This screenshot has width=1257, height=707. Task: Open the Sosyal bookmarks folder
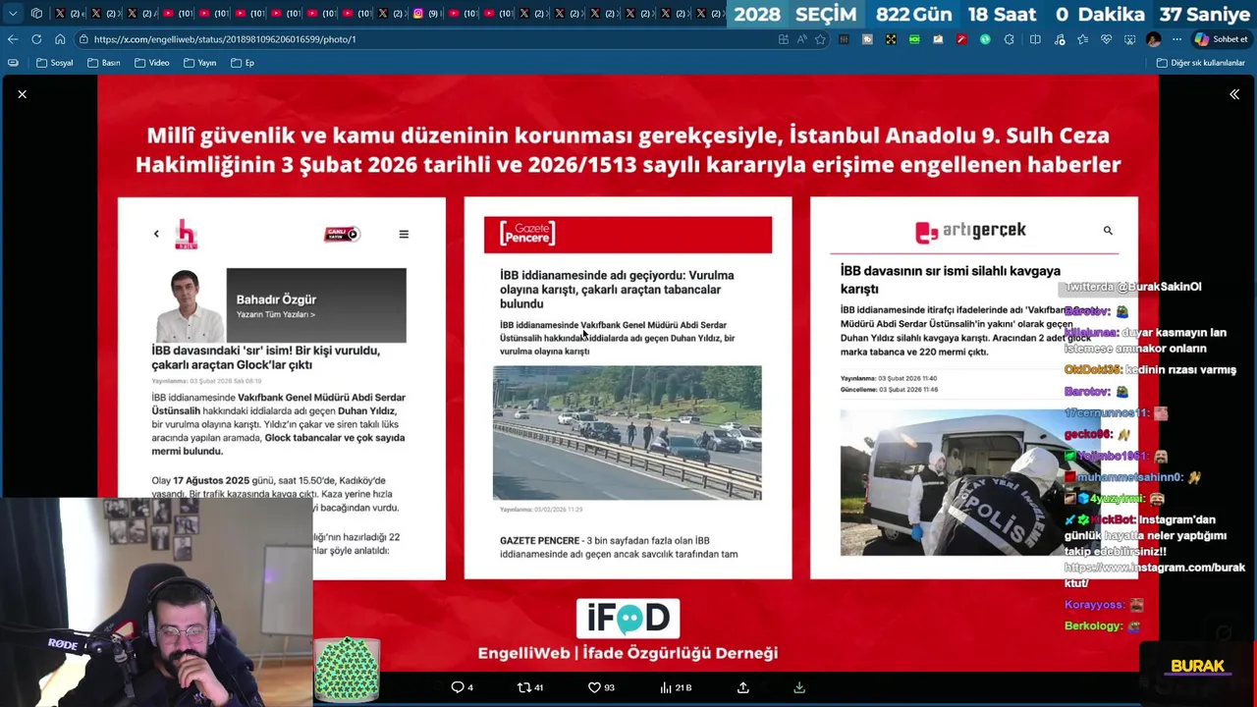pos(55,63)
